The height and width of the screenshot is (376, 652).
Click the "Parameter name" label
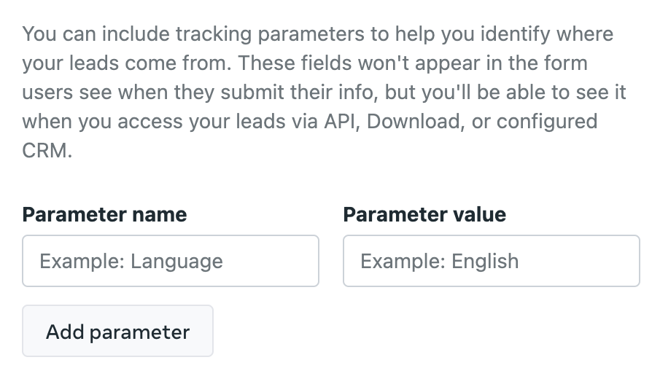[x=104, y=215]
